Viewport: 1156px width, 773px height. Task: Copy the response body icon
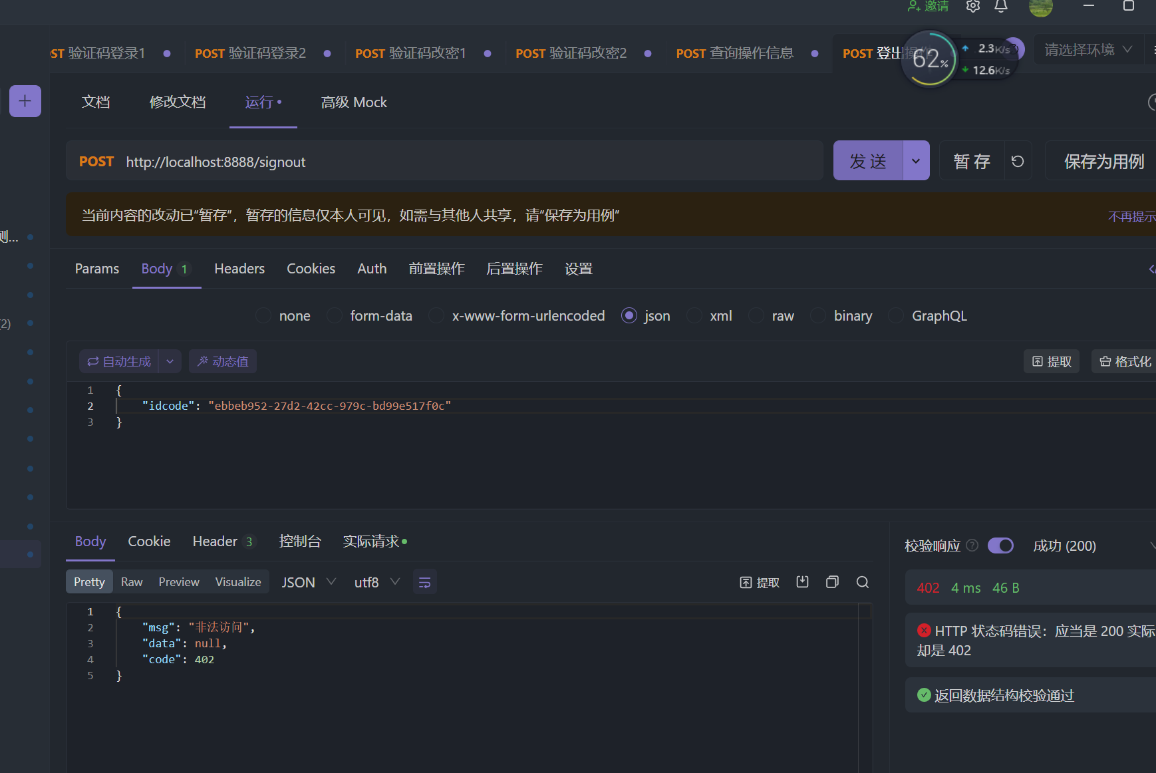coord(832,582)
